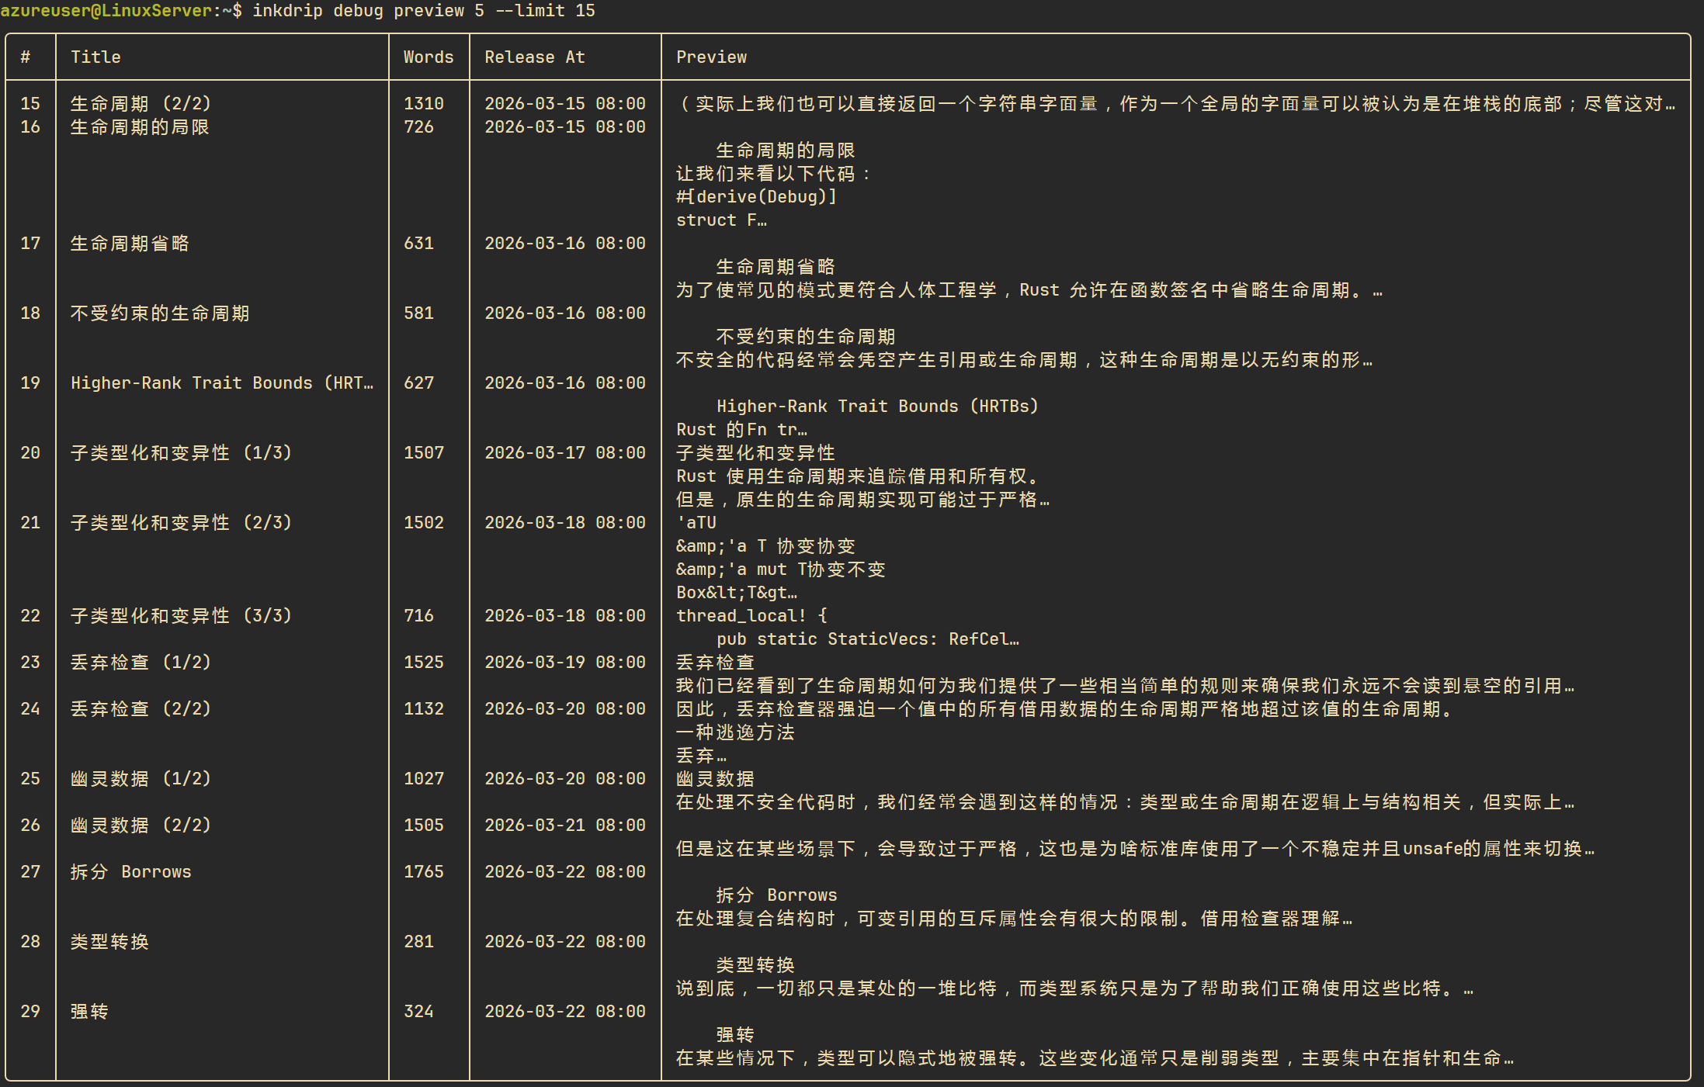Screen dimensions: 1704x1087
Task: Click the title '幽灵数据 (2/2)'
Action: 141,825
